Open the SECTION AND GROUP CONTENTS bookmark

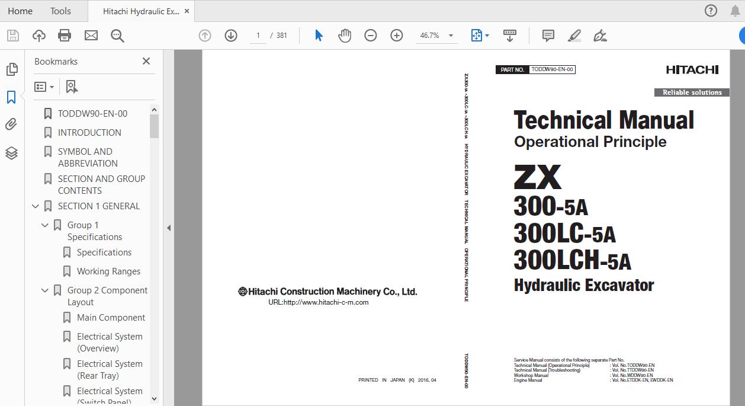coord(101,185)
